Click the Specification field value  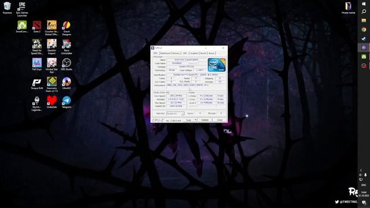coord(196,75)
